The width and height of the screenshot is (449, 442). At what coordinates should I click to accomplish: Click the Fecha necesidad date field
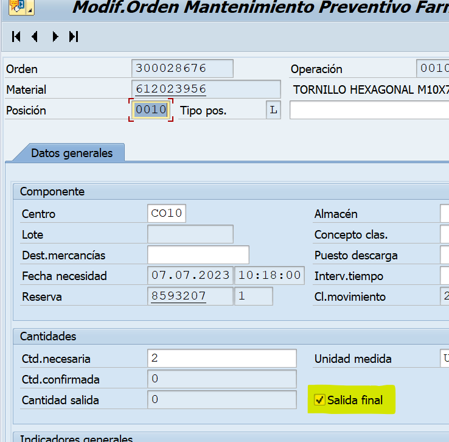point(190,276)
